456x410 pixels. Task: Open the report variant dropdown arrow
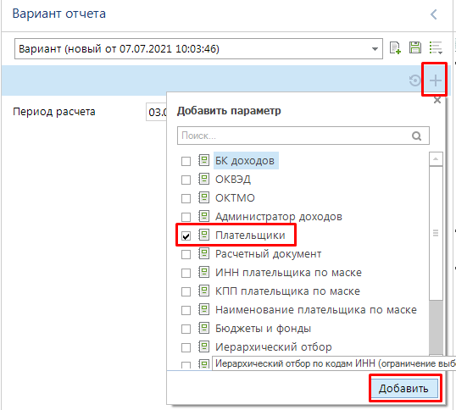375,49
